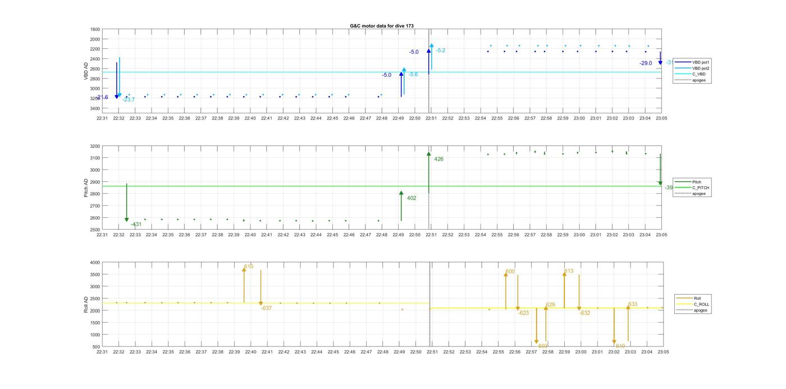Click the '402' pitch data label
Screen dimensions: 786x389
[412, 198]
